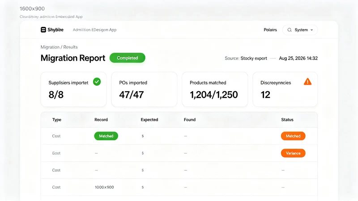
Task: Click the green Matched record pill
Action: pos(106,136)
